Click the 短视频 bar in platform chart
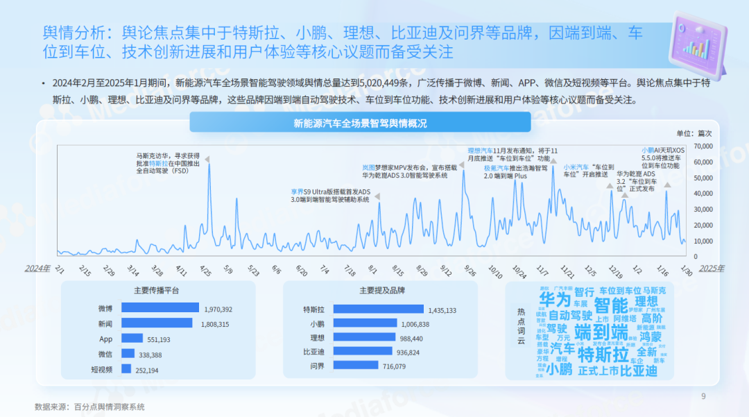This screenshot has height=417, width=749. (x=126, y=368)
